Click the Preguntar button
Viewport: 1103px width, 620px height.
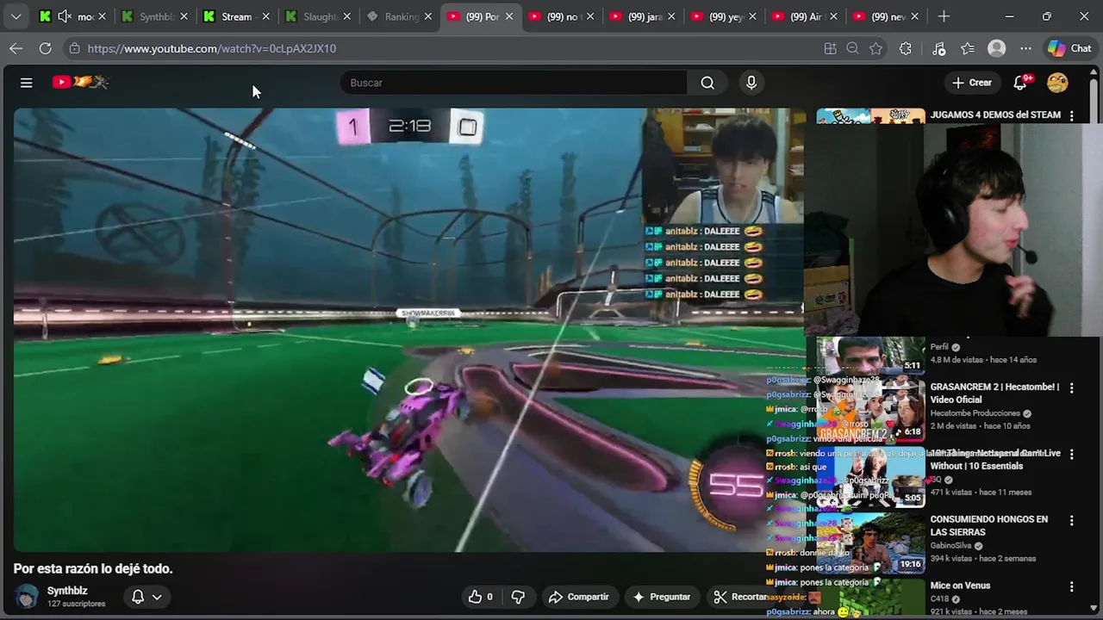662,597
